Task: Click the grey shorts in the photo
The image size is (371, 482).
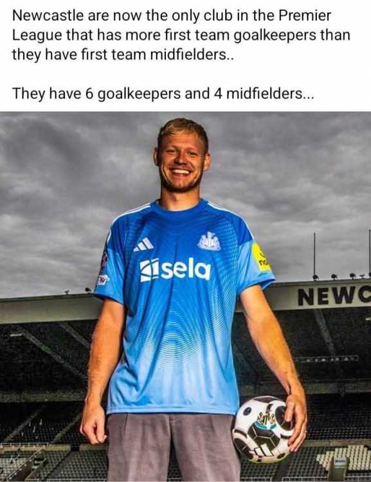Action: [x=173, y=447]
